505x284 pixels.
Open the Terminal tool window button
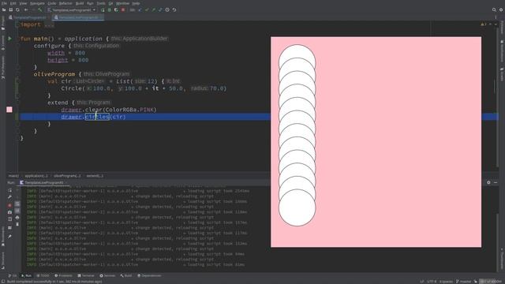click(x=86, y=275)
